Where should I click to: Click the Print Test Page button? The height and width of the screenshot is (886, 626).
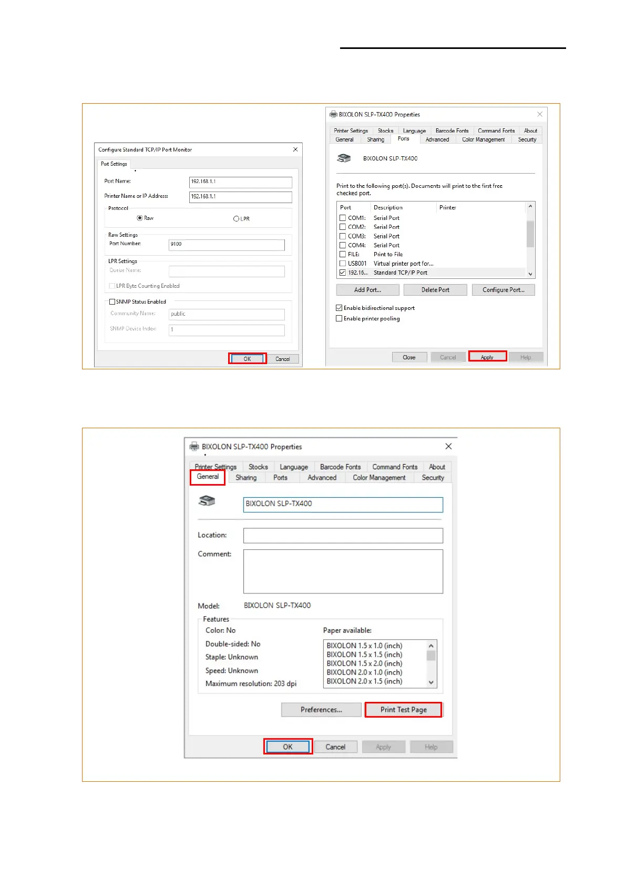pyautogui.click(x=404, y=710)
